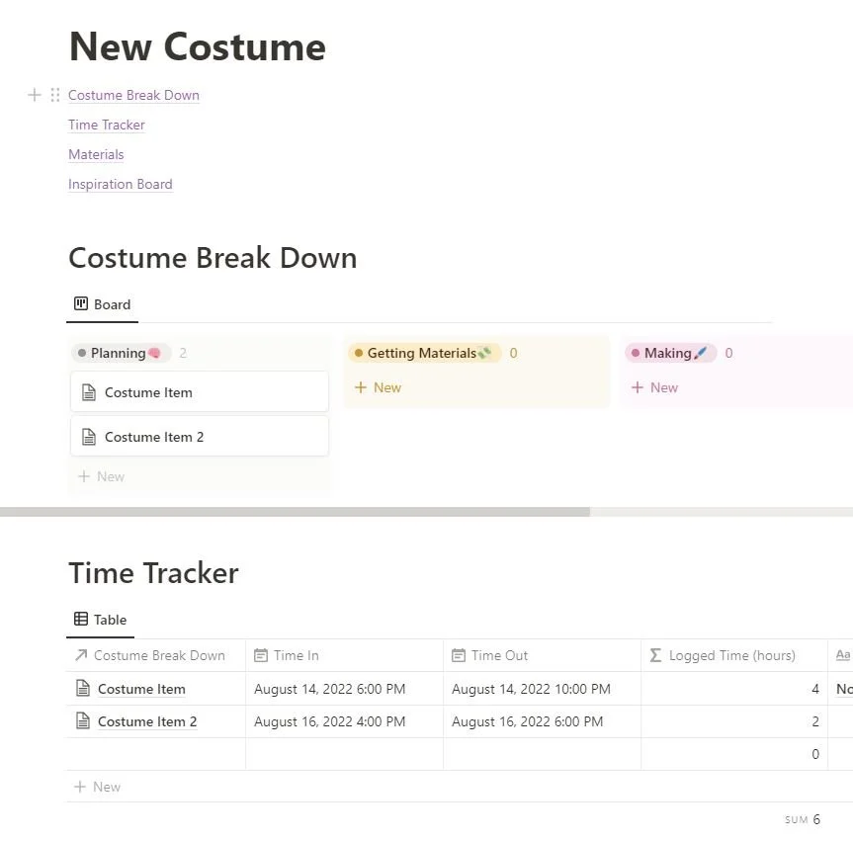Click the plus icon beside Costume Break Down link

pos(35,95)
